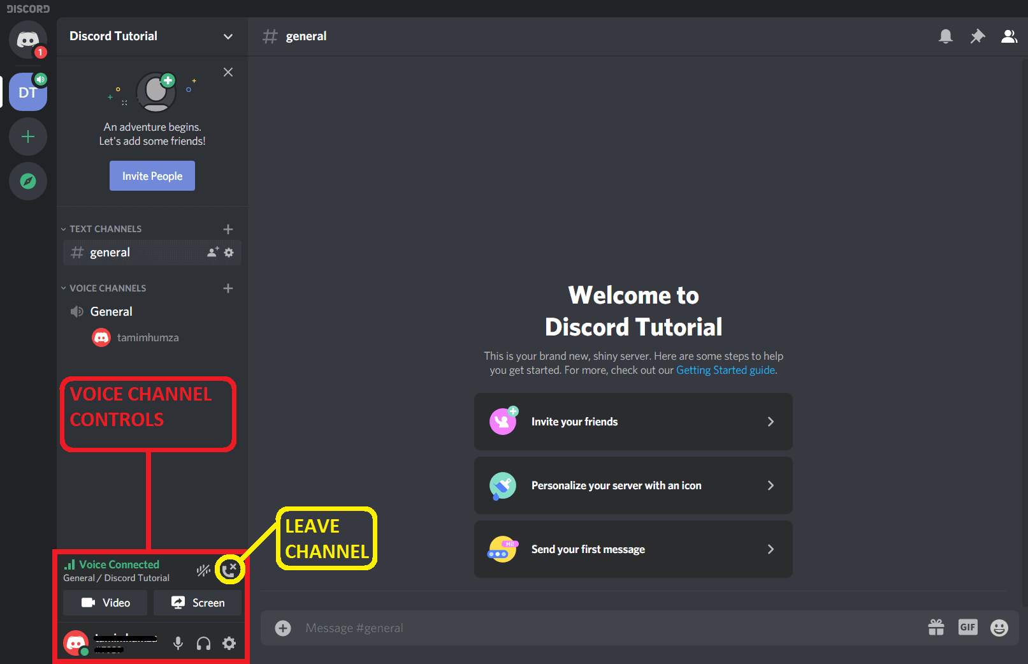
Task: Open Discord Home direct messages icon
Action: 27,40
